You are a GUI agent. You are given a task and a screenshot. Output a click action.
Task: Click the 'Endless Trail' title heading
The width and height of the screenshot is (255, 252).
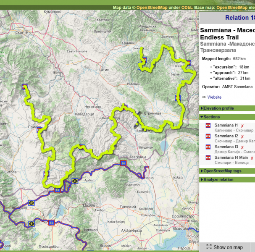click(x=219, y=37)
